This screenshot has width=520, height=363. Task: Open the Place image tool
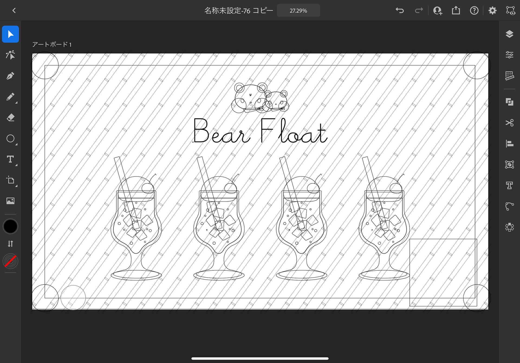(10, 201)
